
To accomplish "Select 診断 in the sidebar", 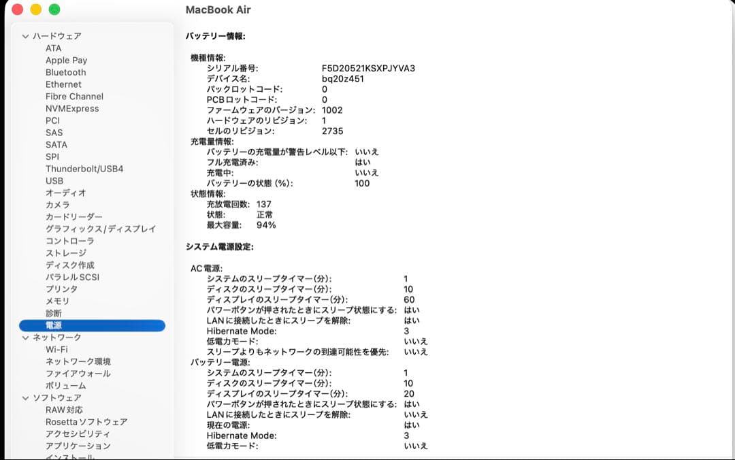I will (x=54, y=313).
